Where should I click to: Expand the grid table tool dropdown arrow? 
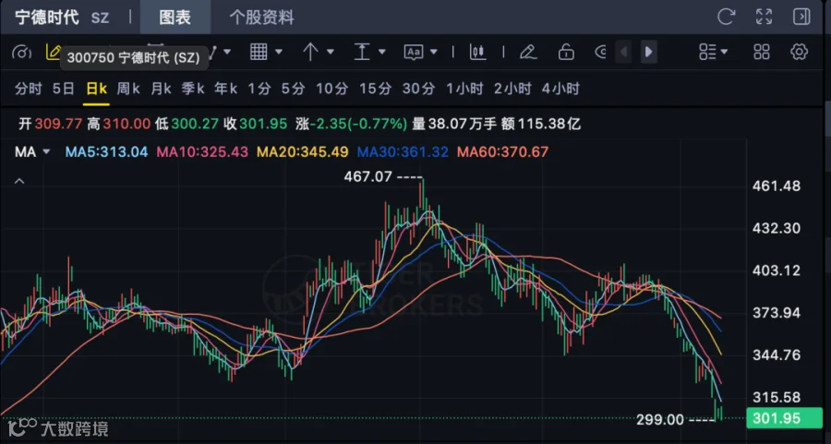click(x=278, y=52)
